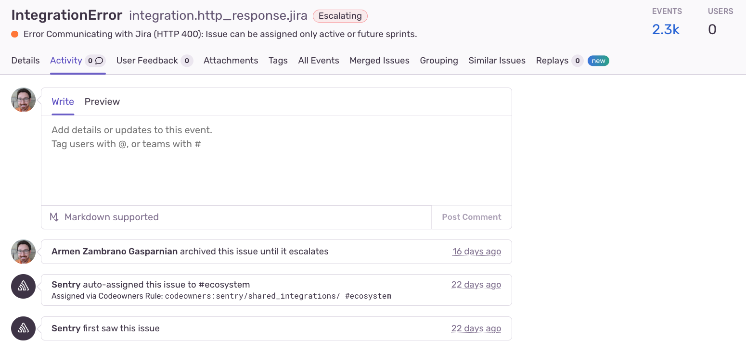Click 2.3k under EVENTS
The image size is (746, 352).
point(666,29)
